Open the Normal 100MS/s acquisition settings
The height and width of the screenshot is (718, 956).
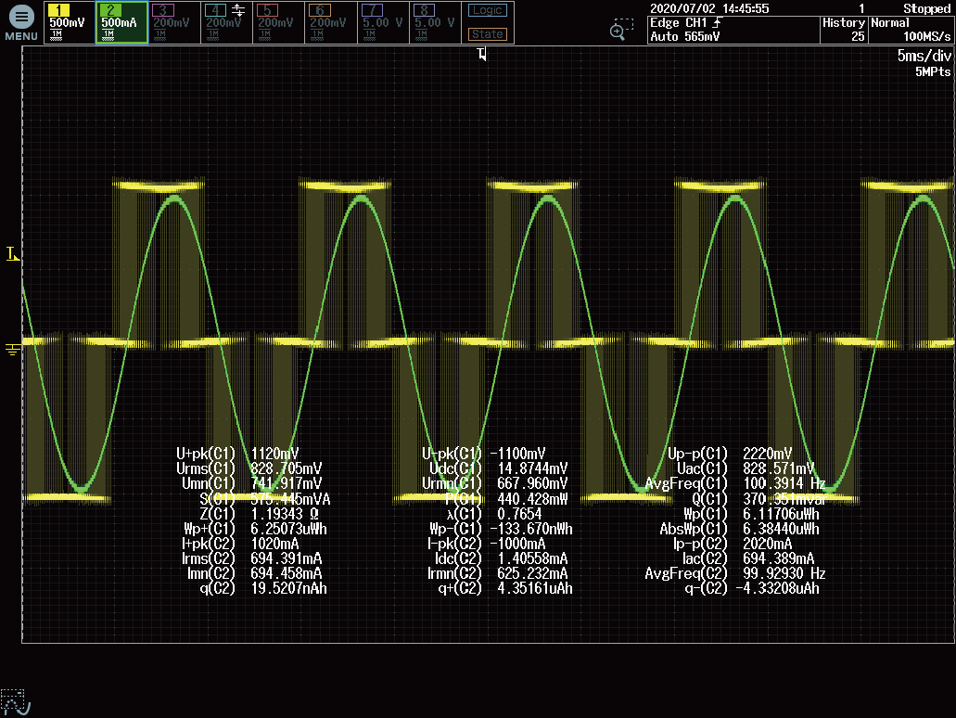[x=911, y=30]
